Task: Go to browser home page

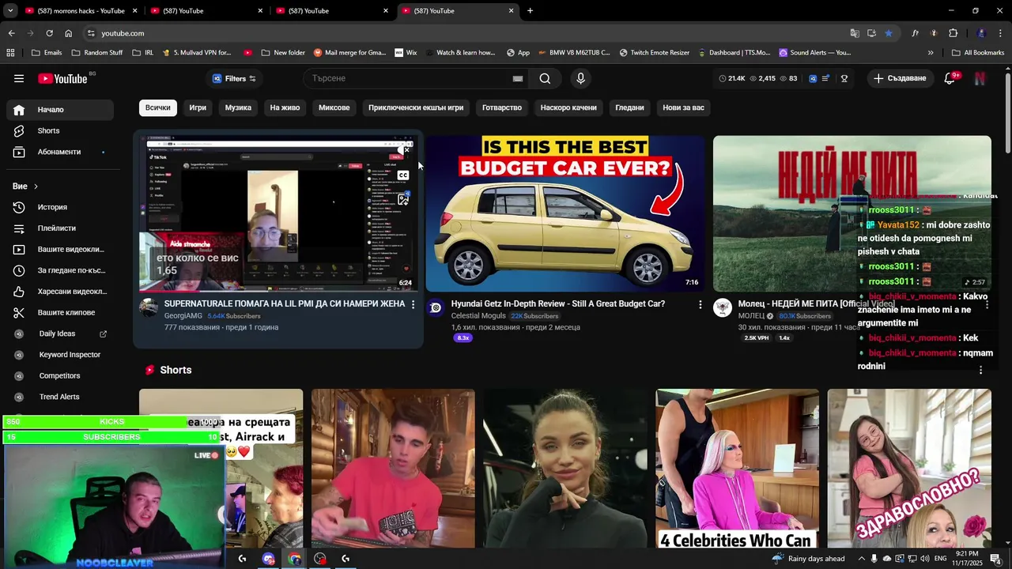Action: tap(69, 33)
